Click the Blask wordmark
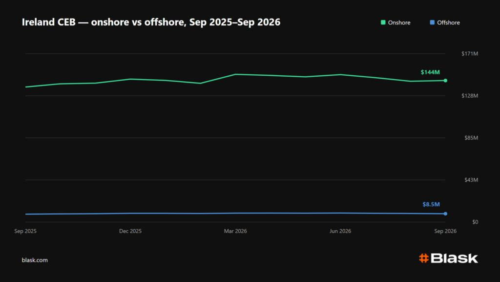Screen dimensions: 500x282 tap(455, 258)
